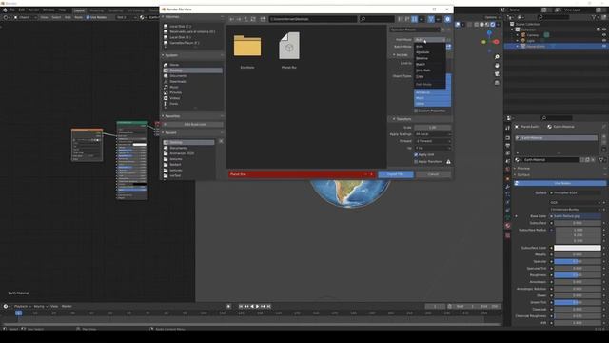Screen dimensions: 609x343
Task: Decrement file name number with minus icon
Action: 365,174
